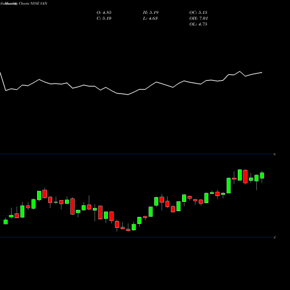Select the 'OC: 5.15' reading
Viewport: 290px width, 290px height.
[x=198, y=13]
